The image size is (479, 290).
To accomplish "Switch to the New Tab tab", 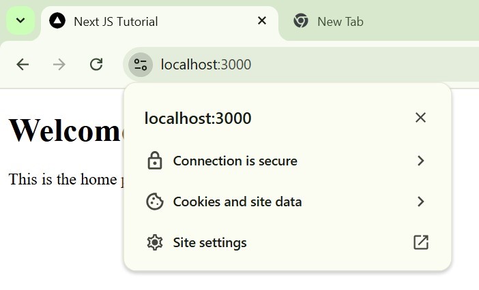I will coord(340,21).
